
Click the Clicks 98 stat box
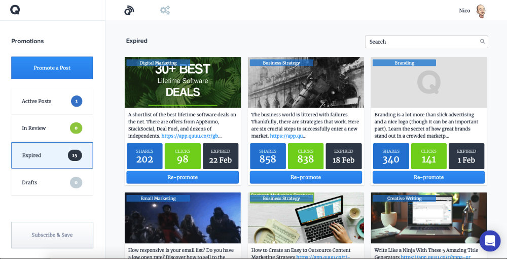[x=183, y=156]
